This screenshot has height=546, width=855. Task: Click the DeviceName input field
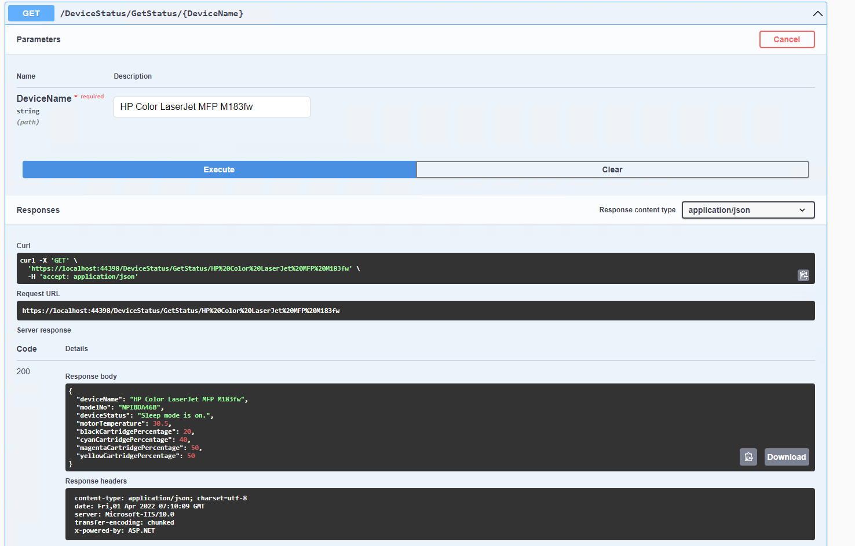pyautogui.click(x=211, y=107)
